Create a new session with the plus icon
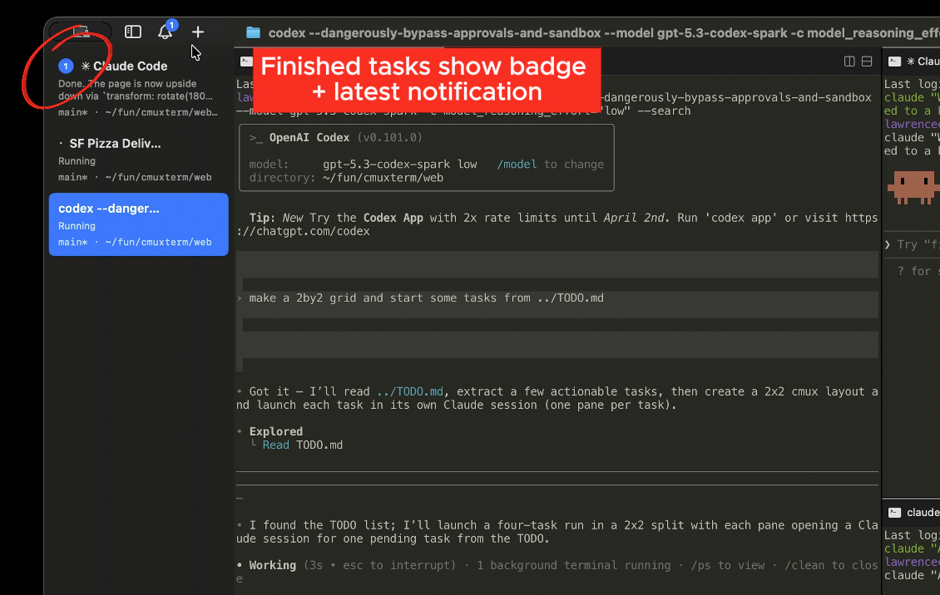This screenshot has width=940, height=595. click(198, 32)
